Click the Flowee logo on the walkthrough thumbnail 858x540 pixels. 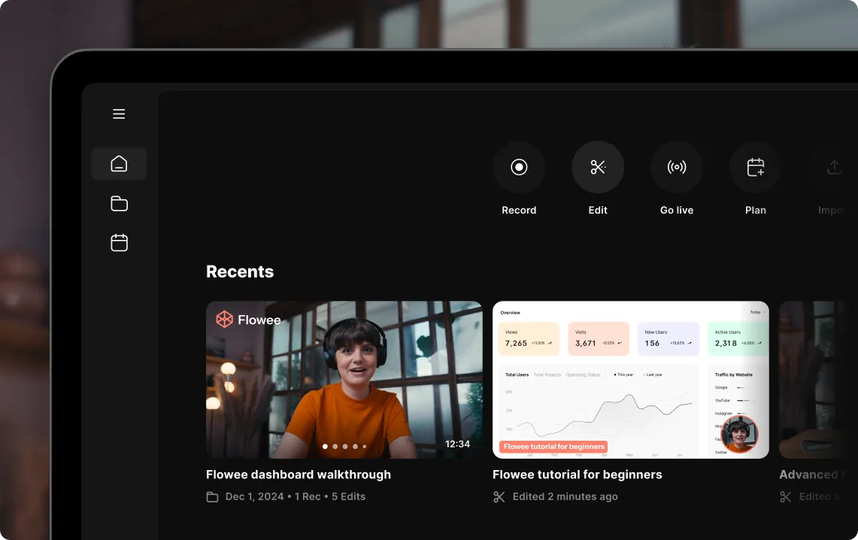tap(248, 320)
